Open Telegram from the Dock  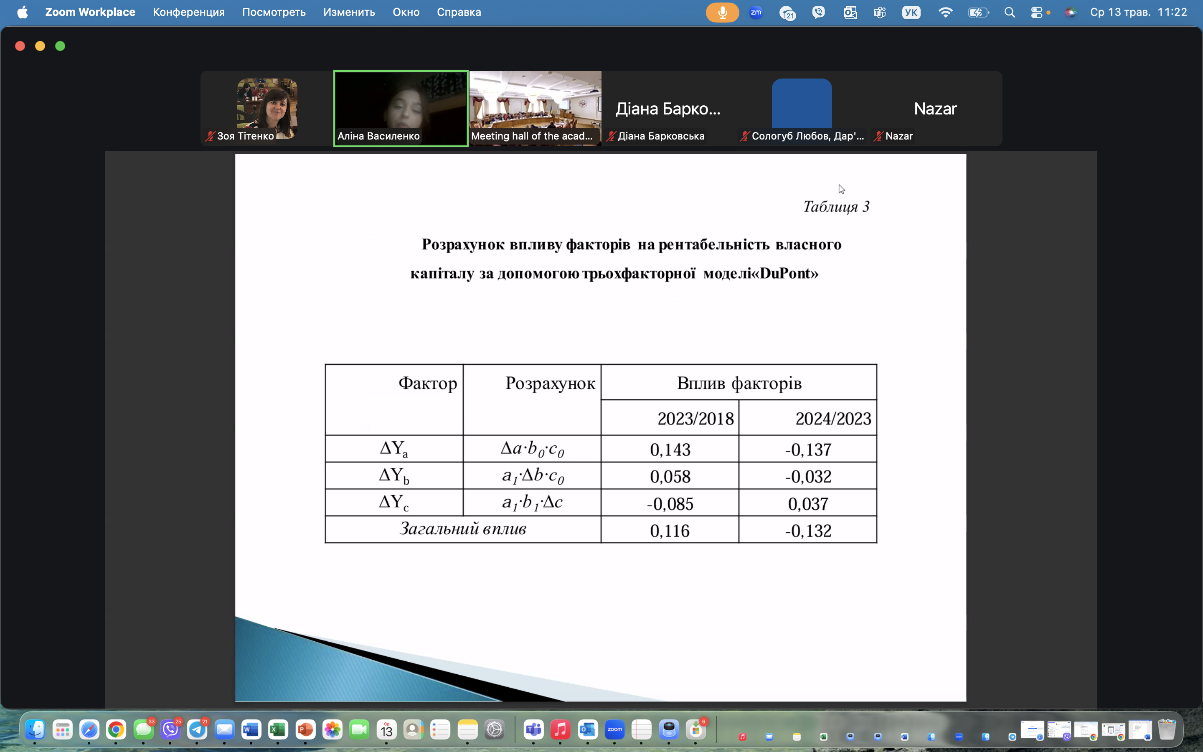tap(197, 729)
